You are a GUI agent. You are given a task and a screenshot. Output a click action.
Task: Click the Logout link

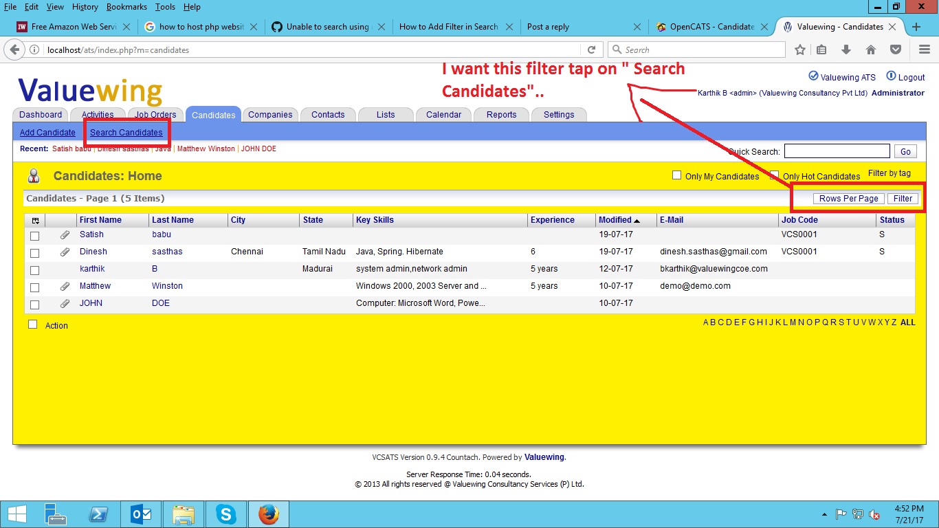(x=905, y=77)
